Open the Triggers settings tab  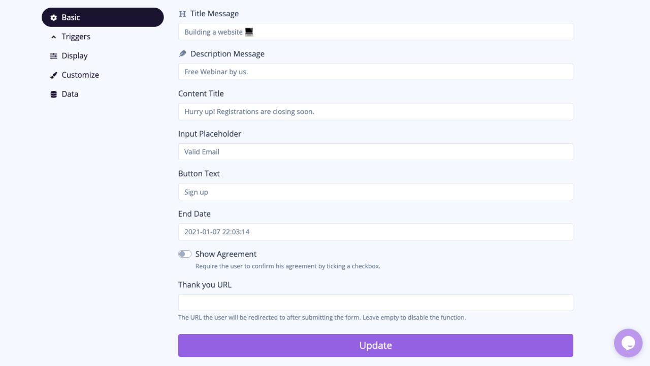76,37
